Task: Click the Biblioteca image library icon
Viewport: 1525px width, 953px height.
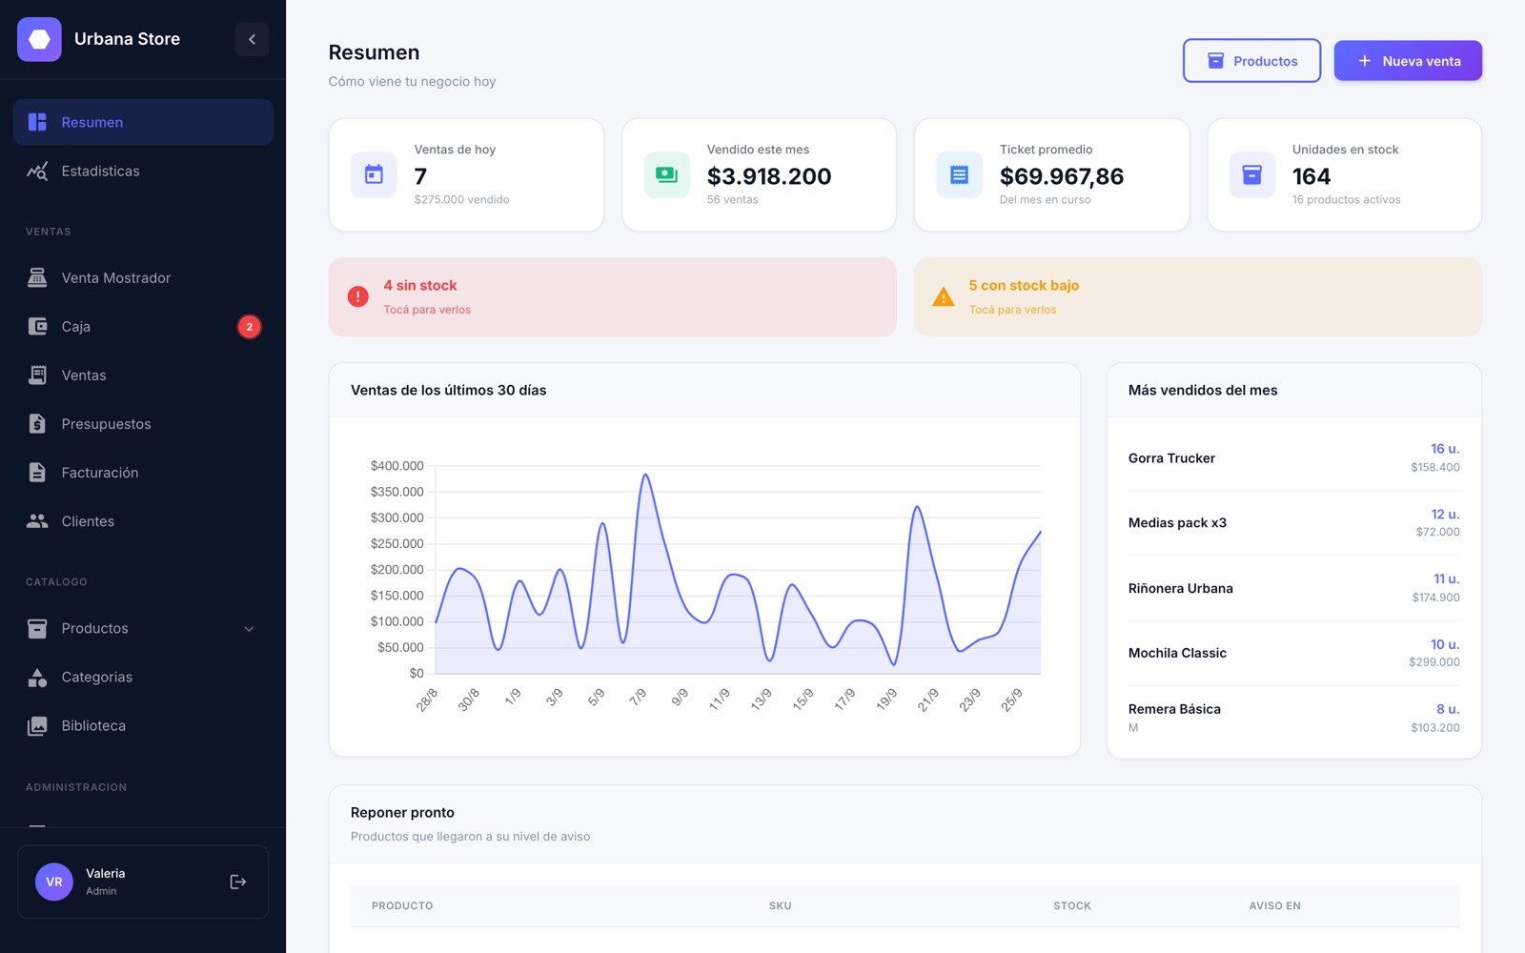Action: (37, 725)
